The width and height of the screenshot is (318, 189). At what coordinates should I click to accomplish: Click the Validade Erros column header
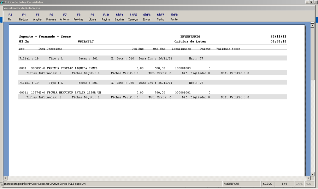tap(228, 49)
